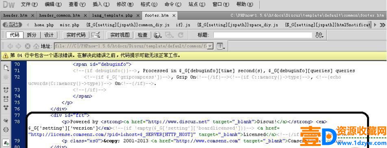Expand all code icon
The image size is (387, 148).
(x=6, y=108)
